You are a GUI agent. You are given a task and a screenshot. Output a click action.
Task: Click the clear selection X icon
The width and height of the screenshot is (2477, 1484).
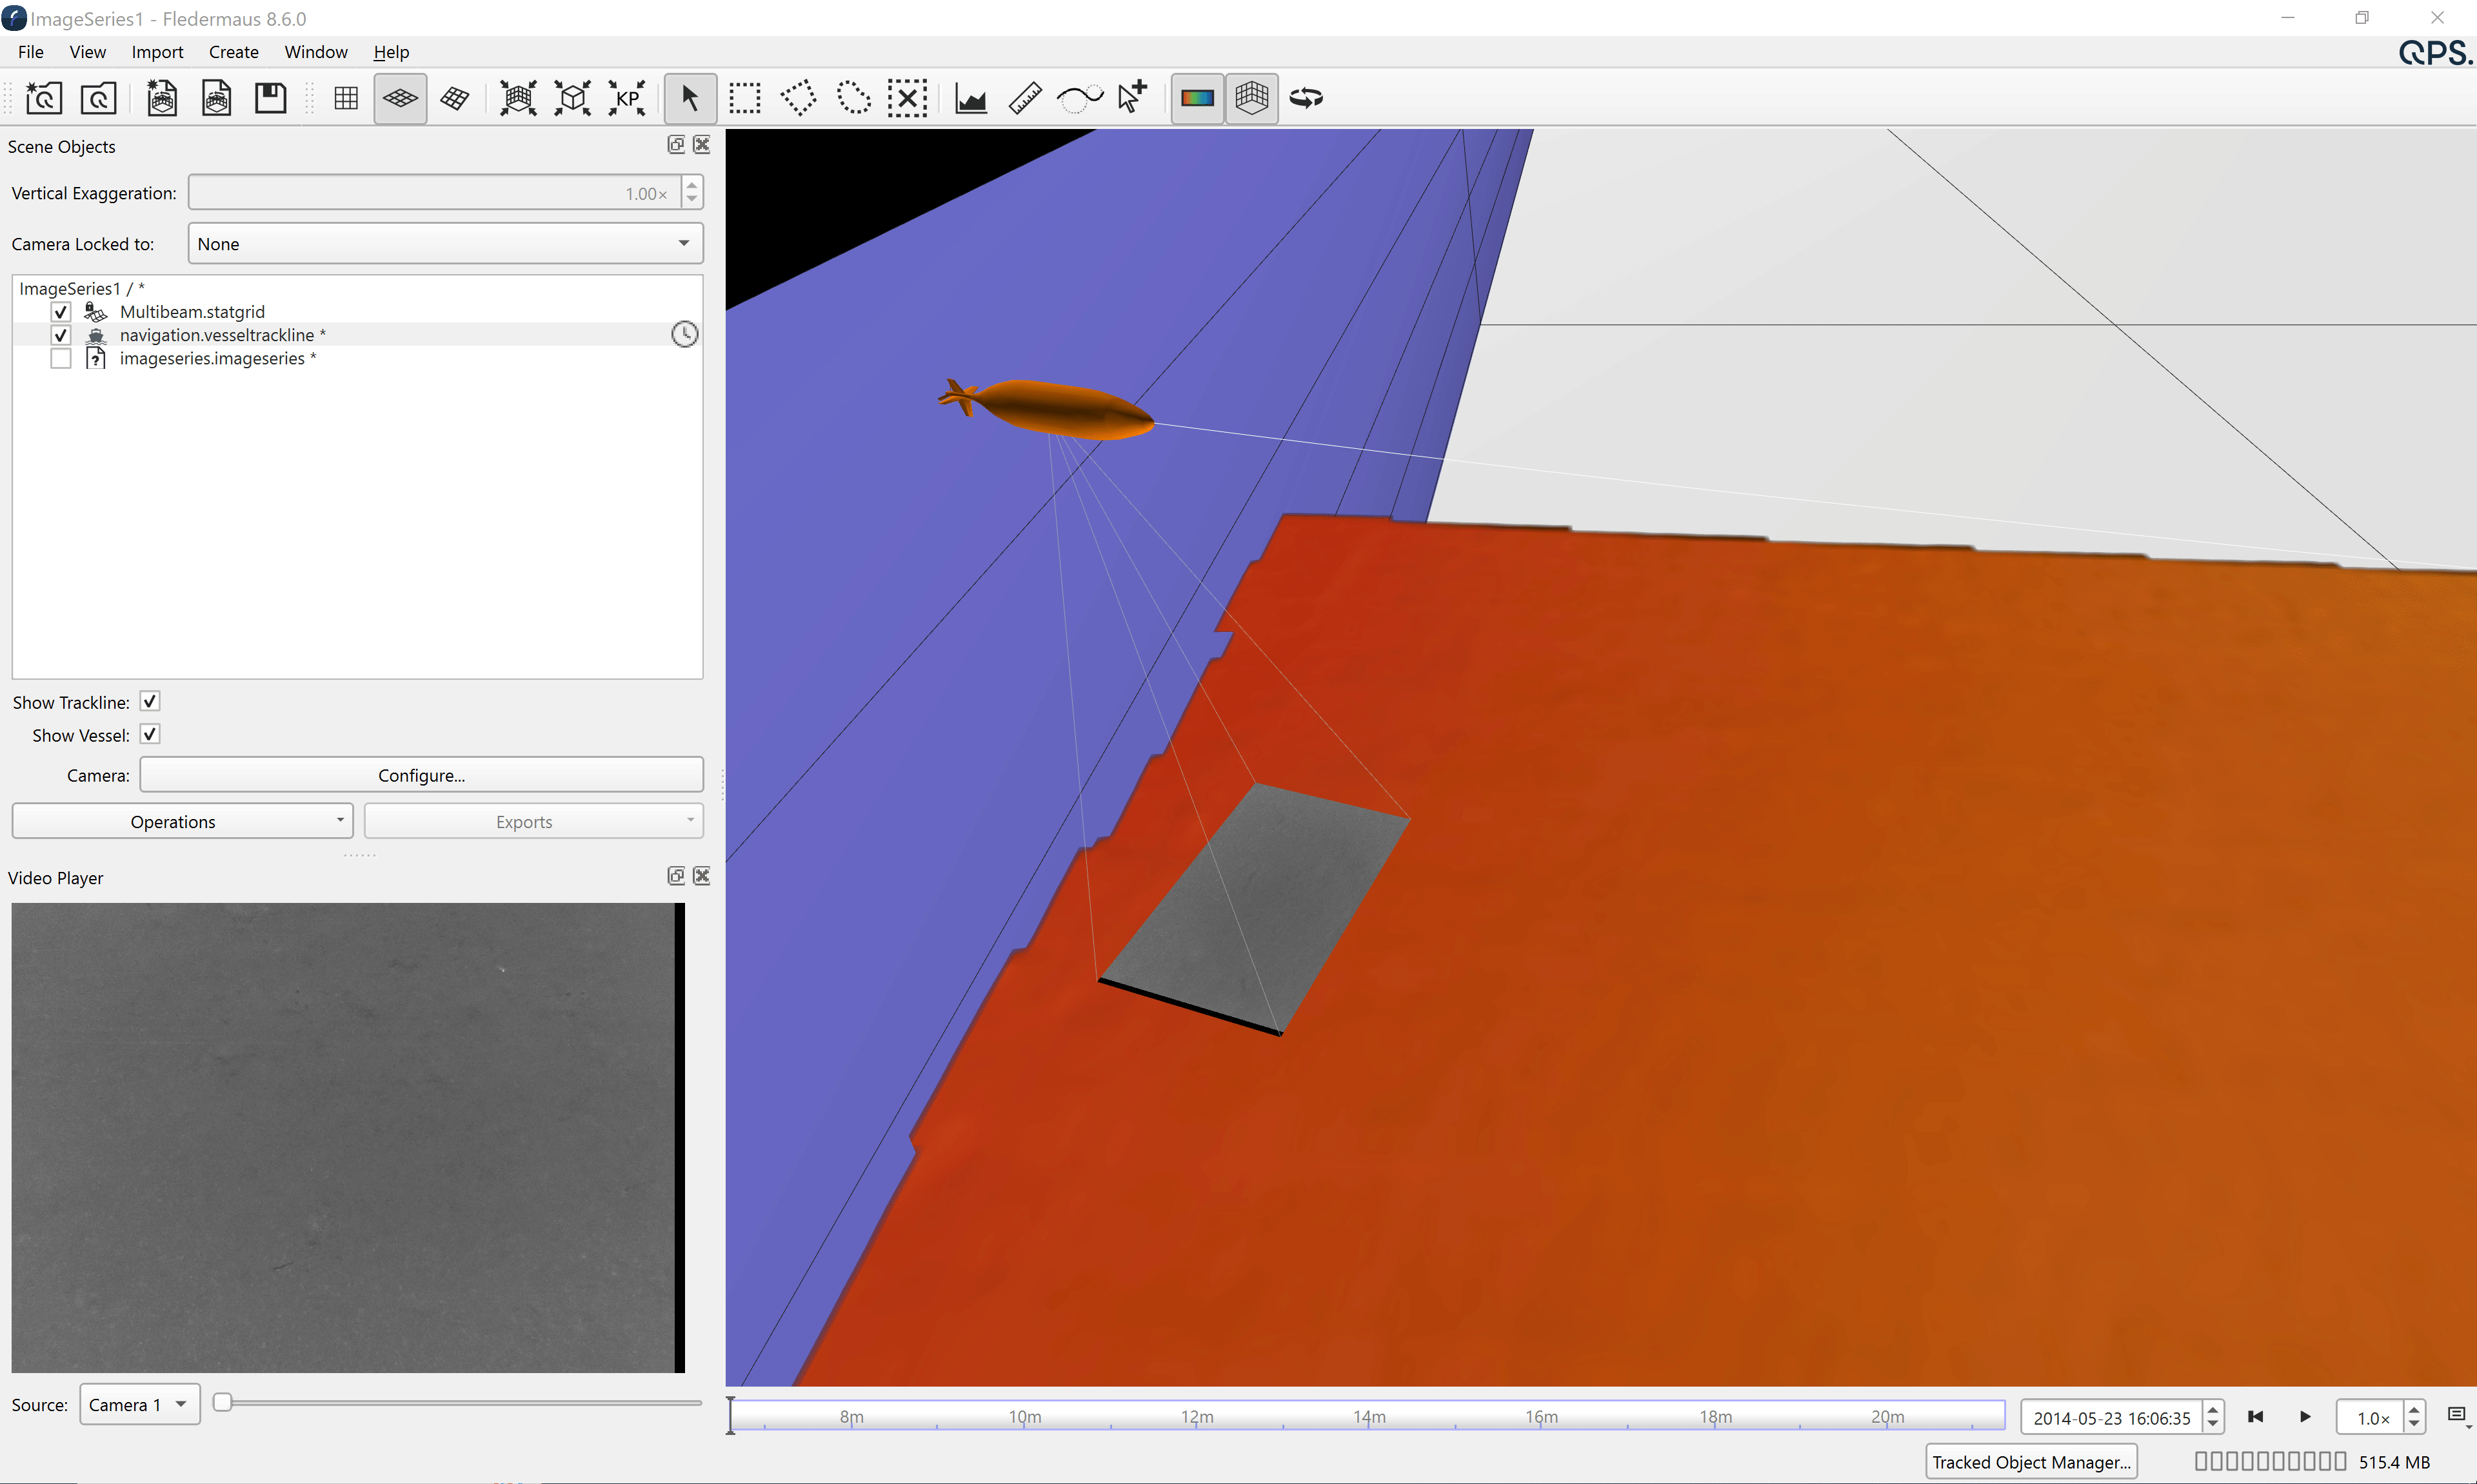907,98
